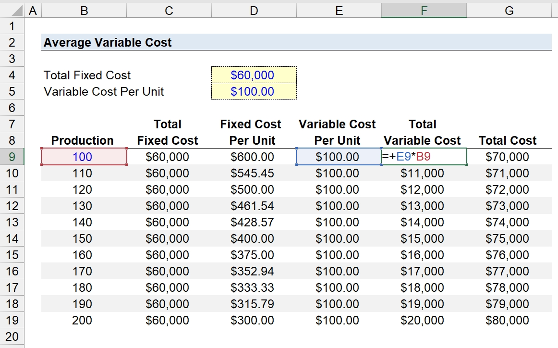Select cell showing $80,000
The image size is (558, 348).
click(509, 320)
